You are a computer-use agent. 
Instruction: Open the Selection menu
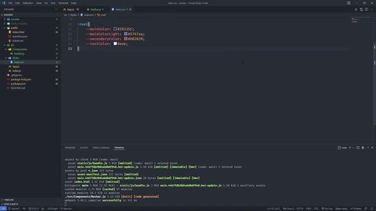tap(28, 3)
